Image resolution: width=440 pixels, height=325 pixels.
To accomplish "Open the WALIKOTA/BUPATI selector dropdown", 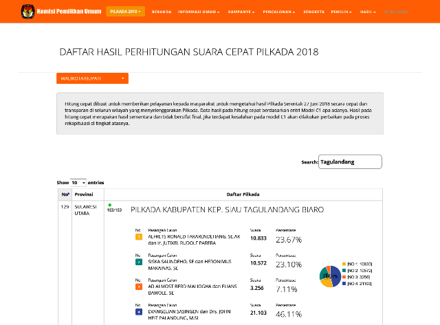I will coord(92,79).
